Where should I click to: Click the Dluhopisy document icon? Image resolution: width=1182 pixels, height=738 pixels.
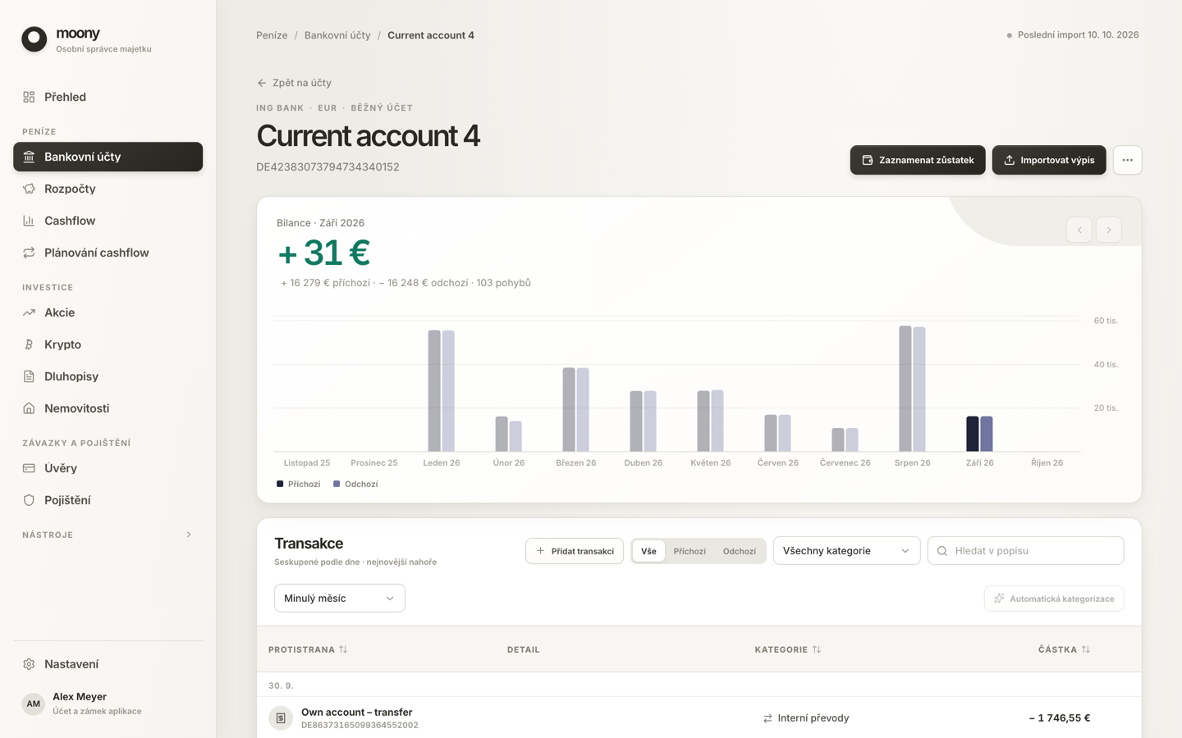(29, 376)
